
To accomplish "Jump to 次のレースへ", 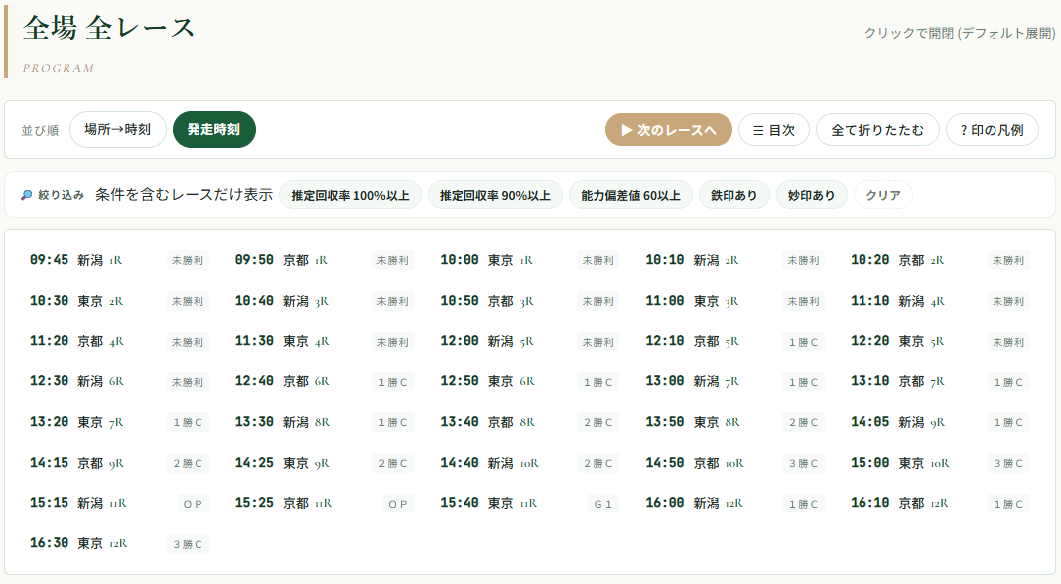I will pyautogui.click(x=669, y=129).
